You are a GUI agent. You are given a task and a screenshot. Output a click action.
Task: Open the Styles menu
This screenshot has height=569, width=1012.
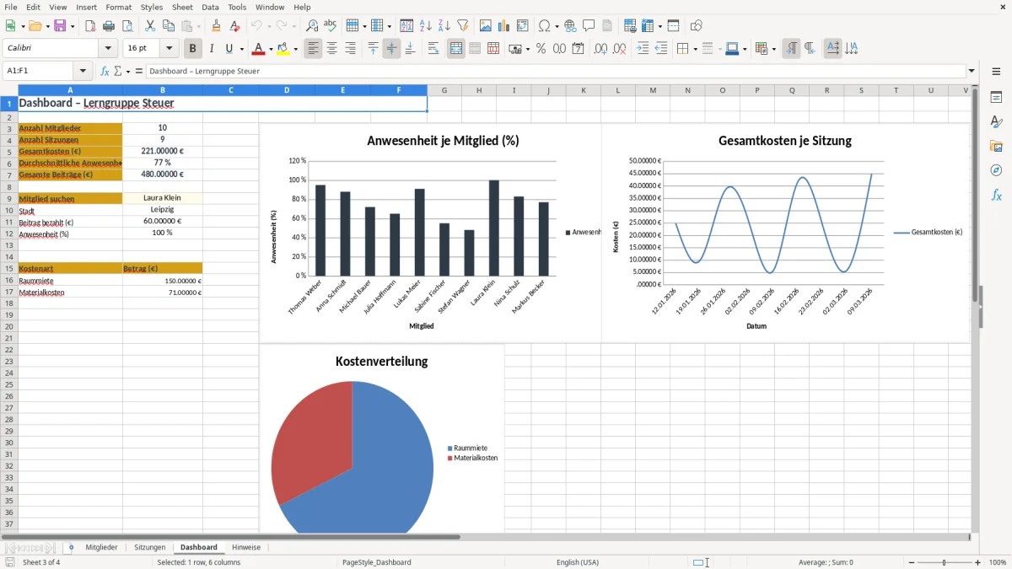(152, 7)
